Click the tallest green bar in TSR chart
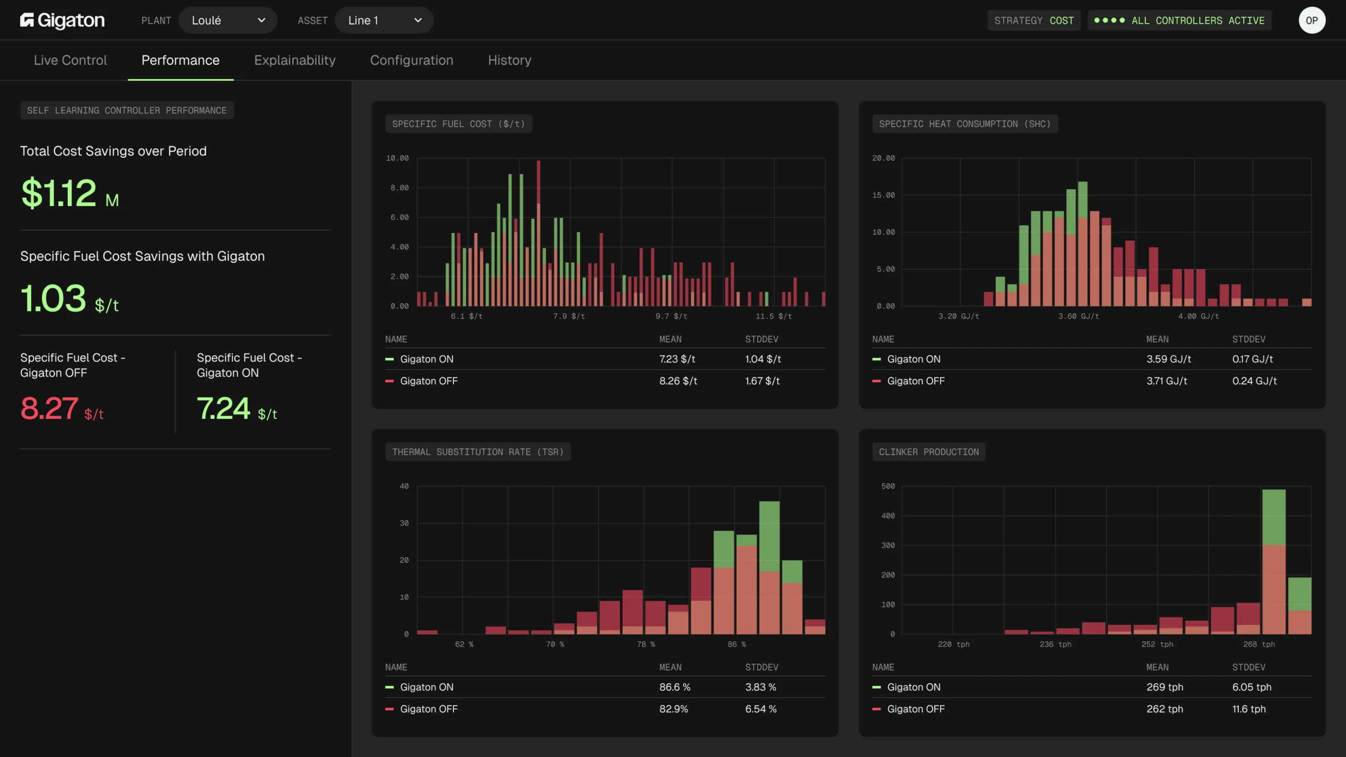 coord(769,568)
